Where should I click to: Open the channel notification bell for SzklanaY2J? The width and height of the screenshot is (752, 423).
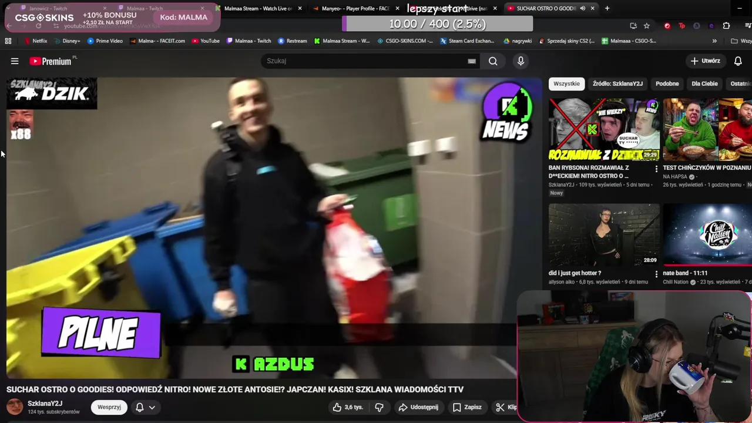pos(139,407)
